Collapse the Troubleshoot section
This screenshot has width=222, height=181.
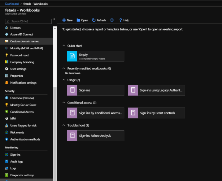(x=64, y=125)
